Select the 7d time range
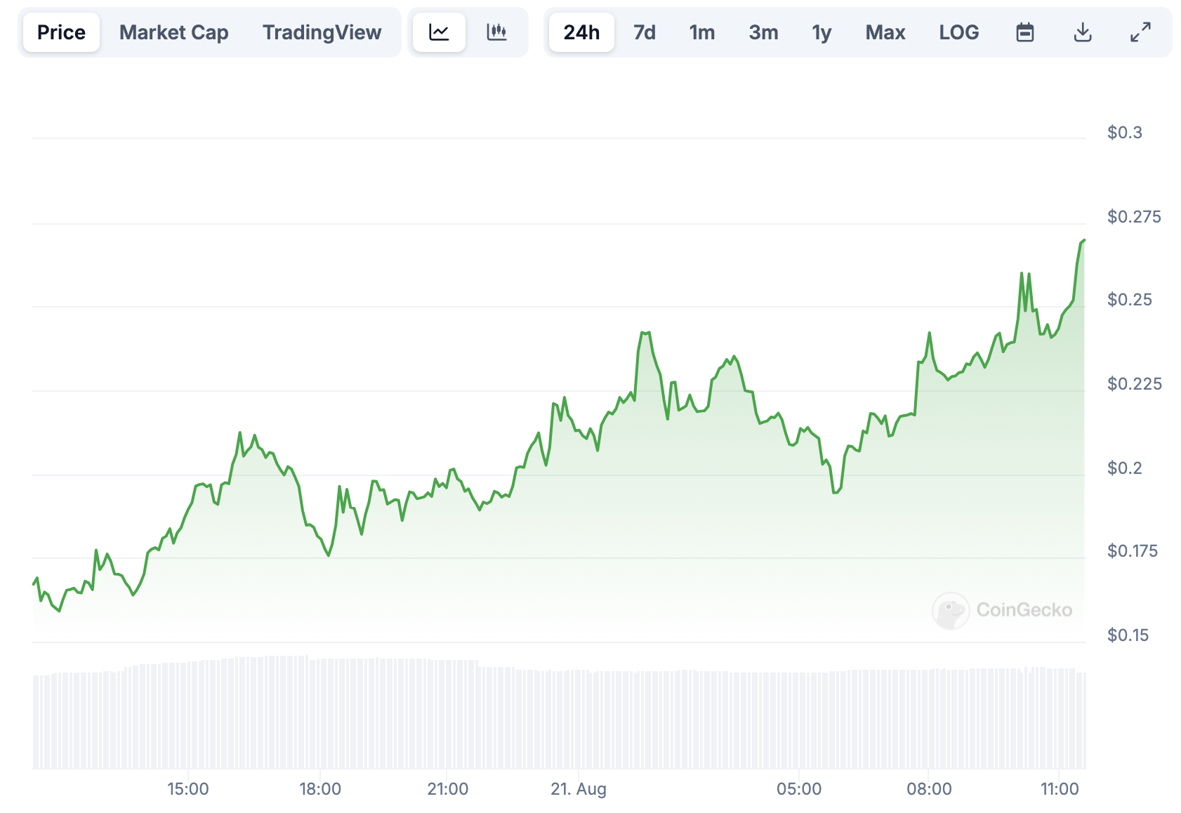Viewport: 1181px width, 813px height. [x=644, y=32]
